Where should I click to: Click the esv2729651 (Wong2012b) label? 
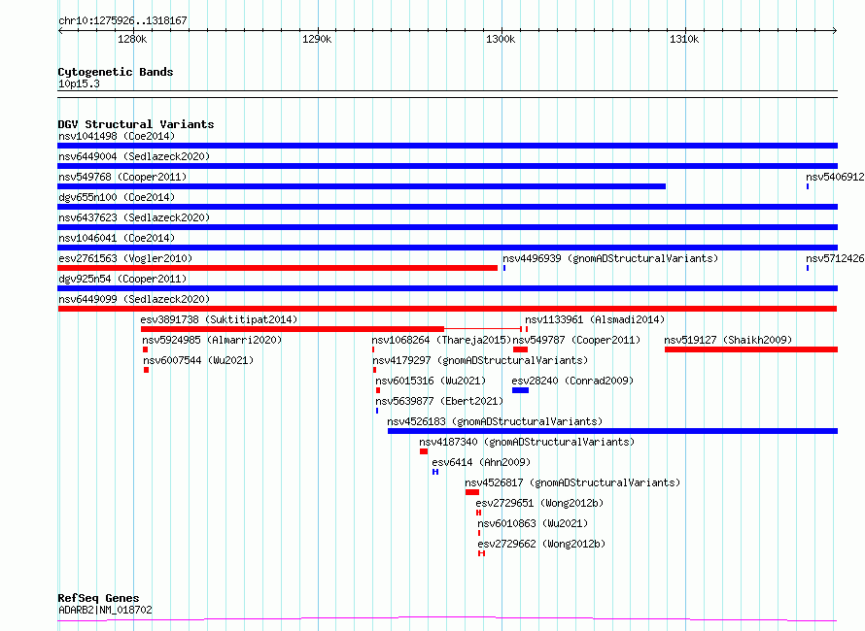point(539,503)
